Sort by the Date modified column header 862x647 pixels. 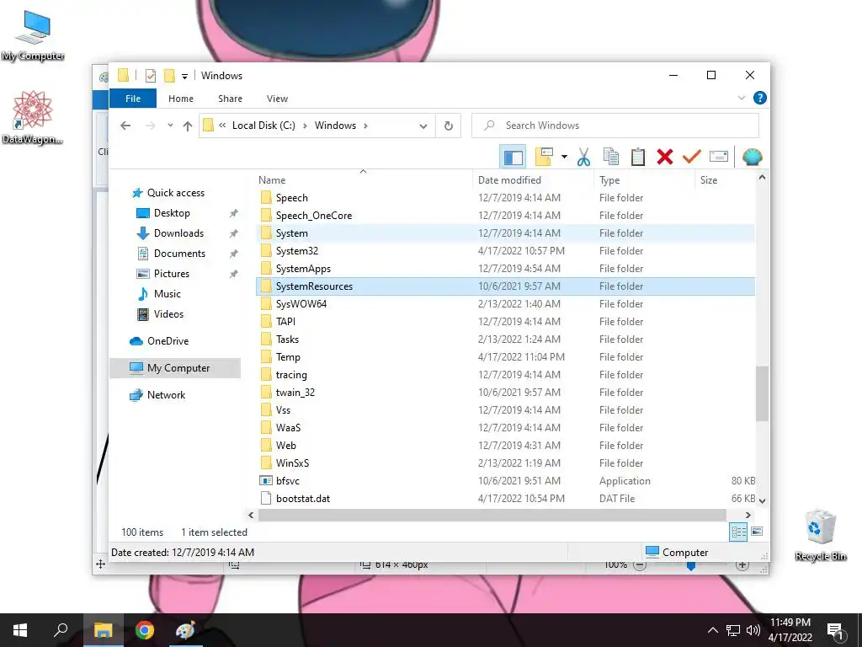click(x=509, y=180)
